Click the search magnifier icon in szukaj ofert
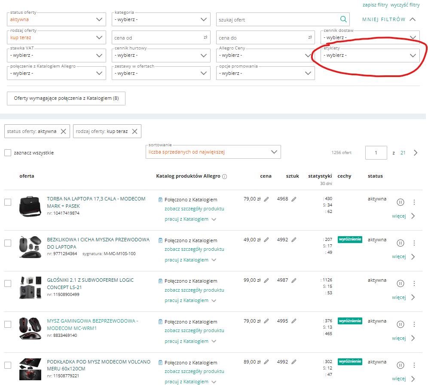428x385 pixels. 343,19
